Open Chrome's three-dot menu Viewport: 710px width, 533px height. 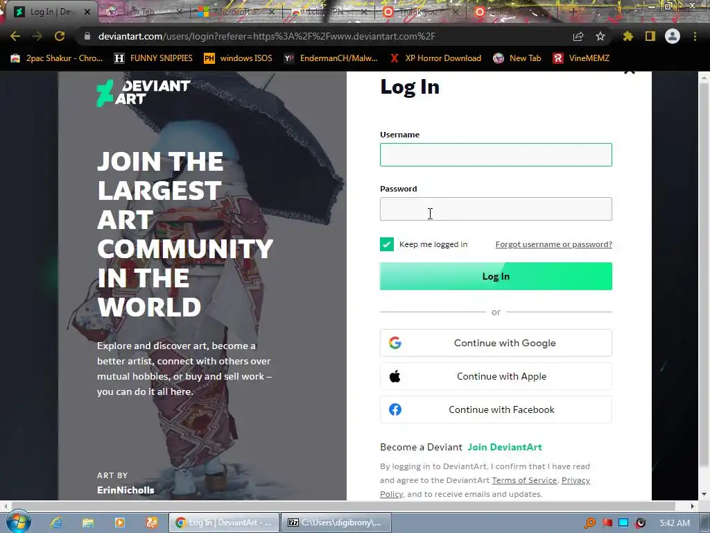pyautogui.click(x=695, y=36)
